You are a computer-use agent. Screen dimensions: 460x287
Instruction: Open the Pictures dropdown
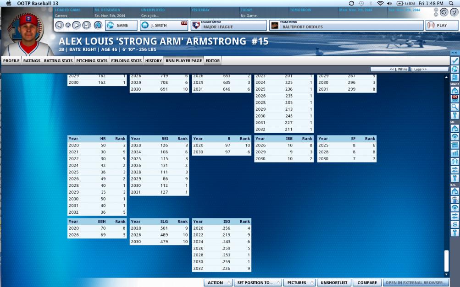tap(299, 283)
